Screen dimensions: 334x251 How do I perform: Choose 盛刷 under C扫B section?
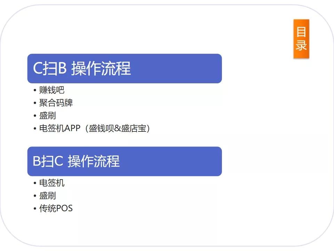tap(48, 115)
